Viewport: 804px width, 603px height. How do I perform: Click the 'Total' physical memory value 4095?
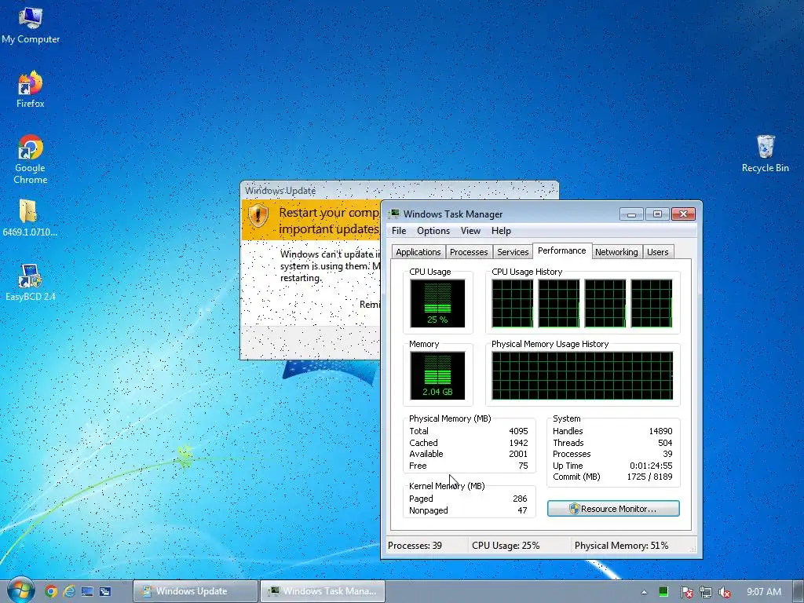click(x=518, y=431)
